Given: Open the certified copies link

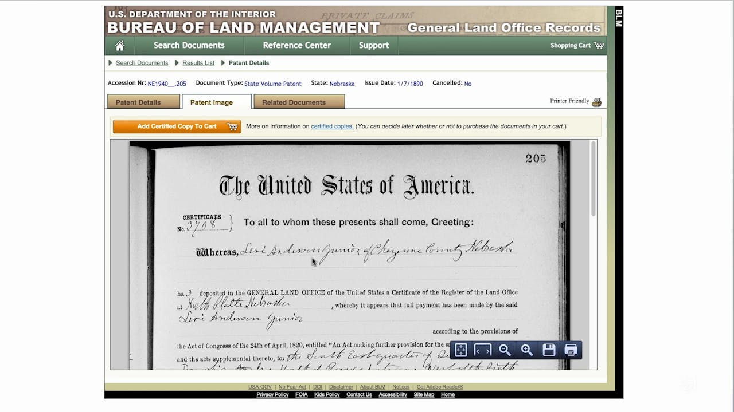Looking at the screenshot, I should 331,126.
